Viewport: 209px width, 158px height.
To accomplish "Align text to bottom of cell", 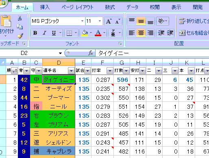I will [x=150, y=21].
